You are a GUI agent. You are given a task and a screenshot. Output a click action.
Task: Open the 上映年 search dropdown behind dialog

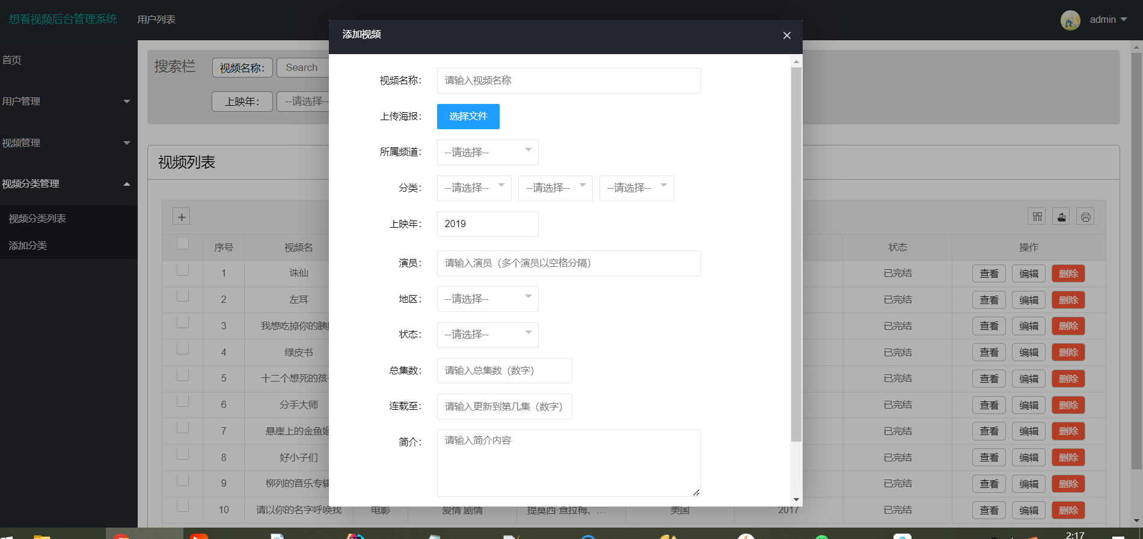pos(303,102)
